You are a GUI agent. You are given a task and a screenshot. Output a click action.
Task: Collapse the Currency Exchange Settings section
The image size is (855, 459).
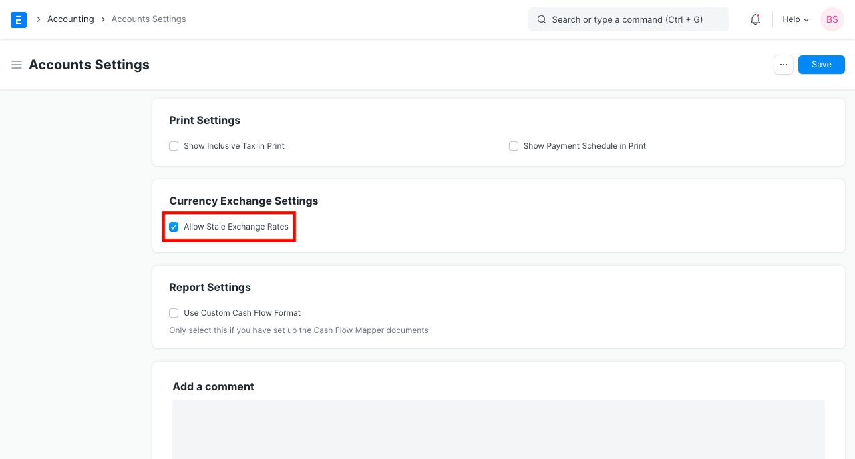point(243,201)
